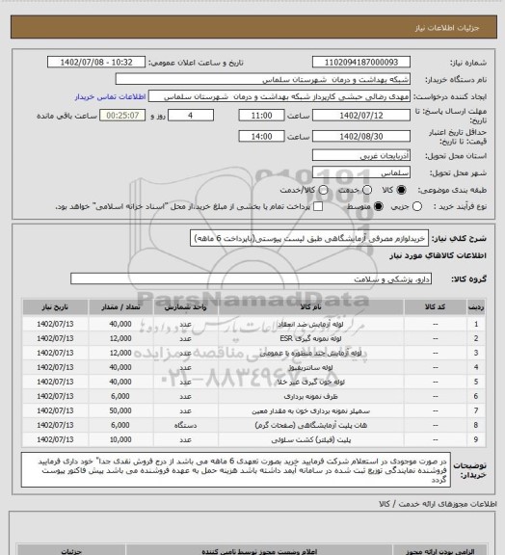
Task: Click the واحد شمارش column header
Action: pyautogui.click(x=186, y=306)
